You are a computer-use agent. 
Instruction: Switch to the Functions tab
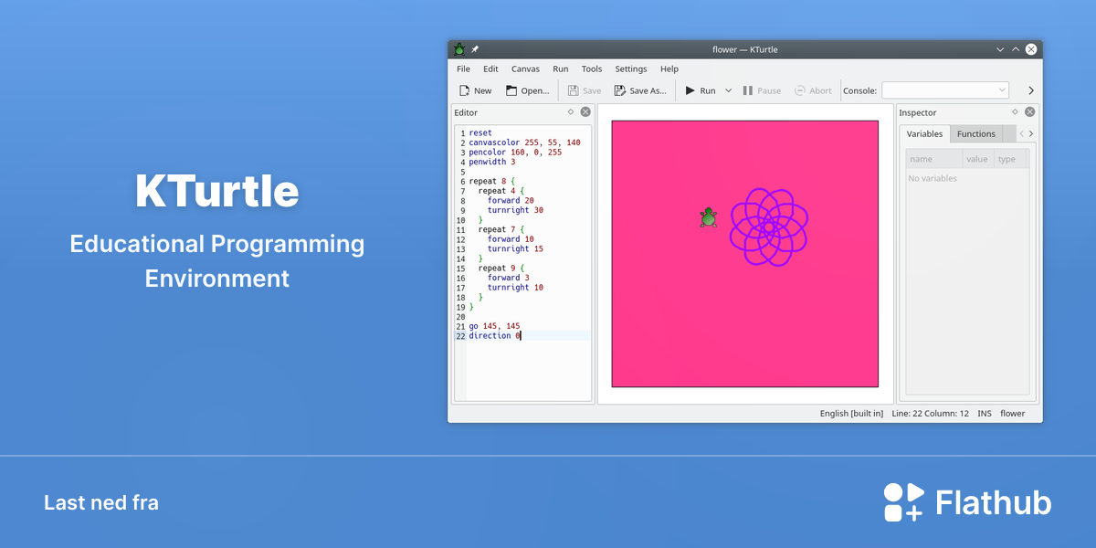tap(976, 133)
